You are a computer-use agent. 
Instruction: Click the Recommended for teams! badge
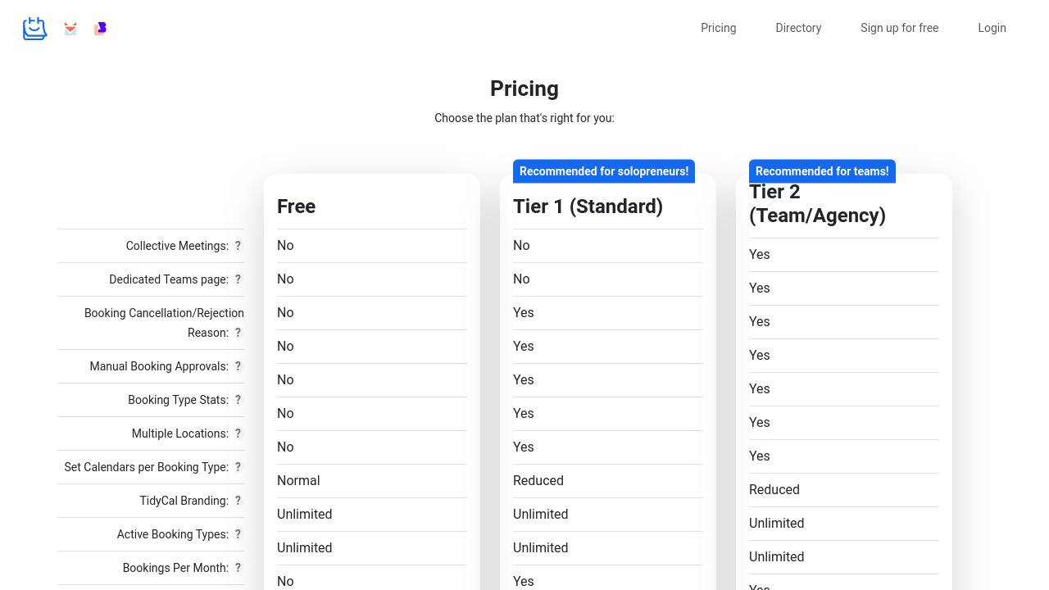point(822,171)
